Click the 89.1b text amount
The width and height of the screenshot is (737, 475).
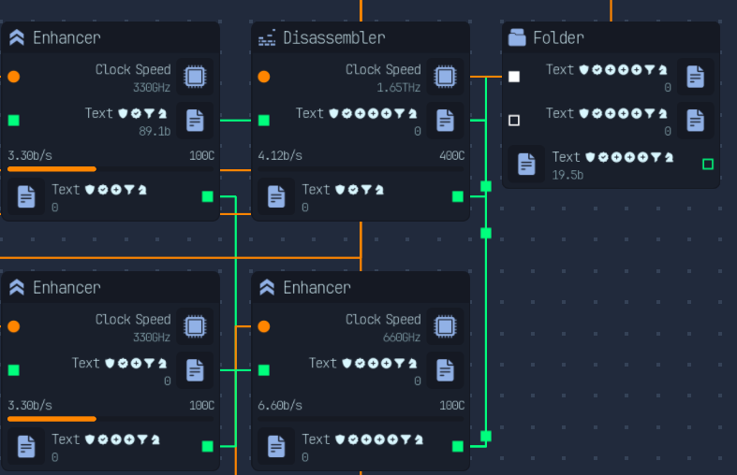click(155, 132)
